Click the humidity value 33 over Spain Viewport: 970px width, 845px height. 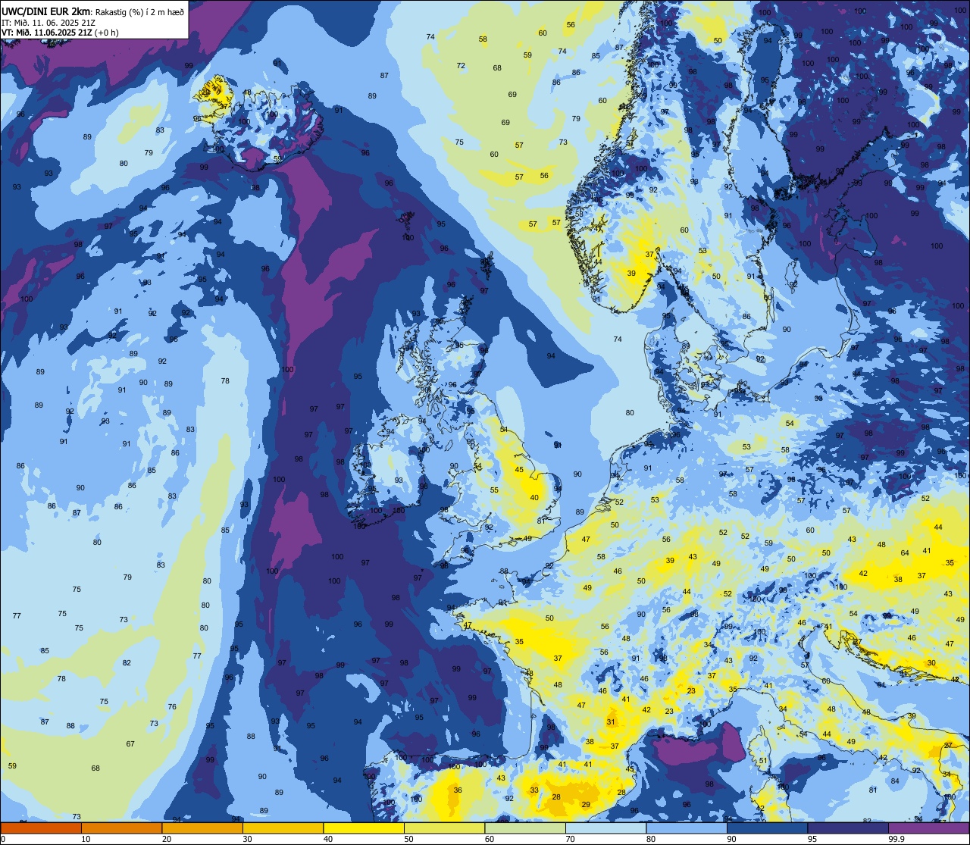(x=534, y=790)
